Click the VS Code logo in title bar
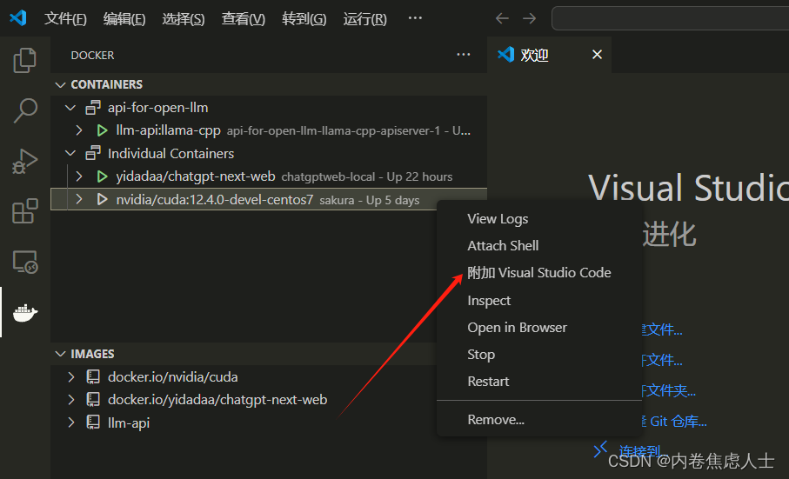 click(18, 18)
